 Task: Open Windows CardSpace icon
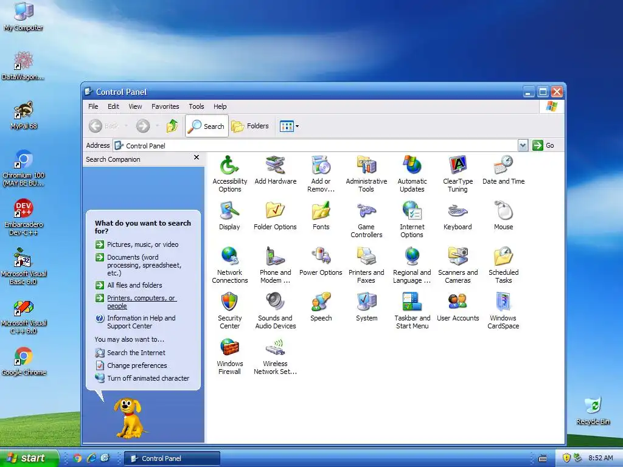click(503, 311)
